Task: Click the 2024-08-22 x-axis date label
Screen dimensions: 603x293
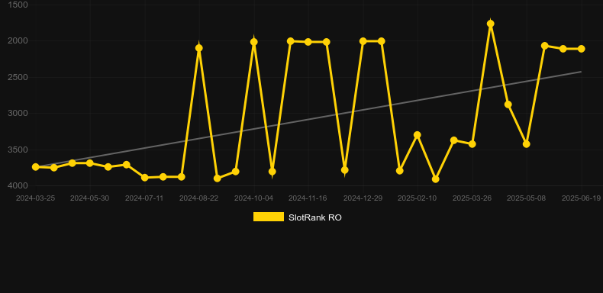Action: 198,198
